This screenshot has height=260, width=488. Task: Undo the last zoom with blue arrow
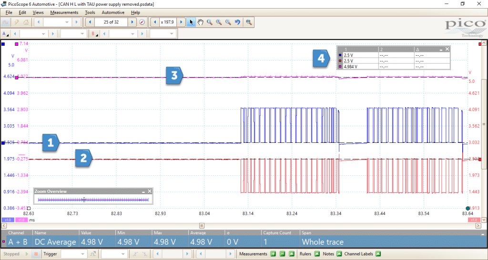(237, 22)
